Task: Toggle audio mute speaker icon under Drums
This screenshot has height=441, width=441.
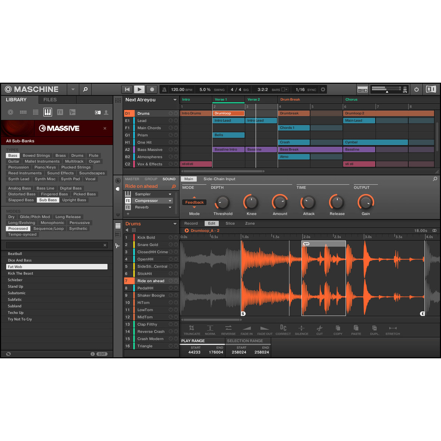Action: [x=127, y=230]
